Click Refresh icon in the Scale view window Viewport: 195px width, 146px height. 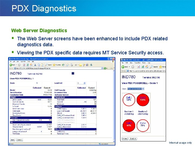tap(143, 67)
